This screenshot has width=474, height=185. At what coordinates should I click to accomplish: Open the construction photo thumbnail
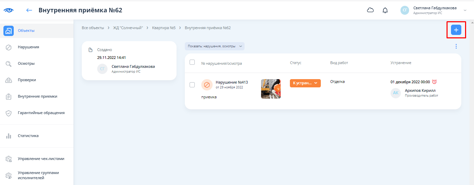(271, 89)
